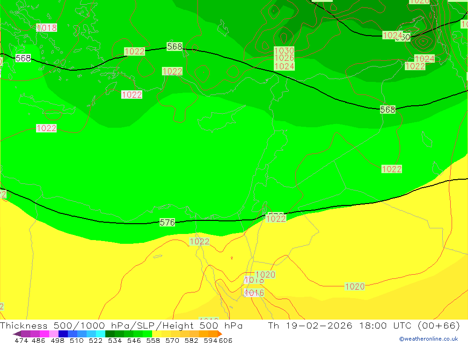The image size is (468, 343).
Task: Click the legend value 510
Action: pos(77,340)
